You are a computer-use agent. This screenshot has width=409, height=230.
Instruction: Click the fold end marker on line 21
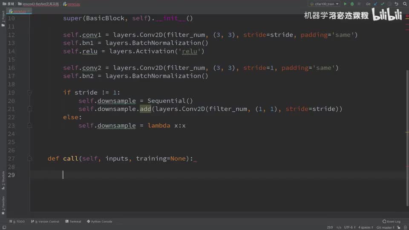[29, 109]
